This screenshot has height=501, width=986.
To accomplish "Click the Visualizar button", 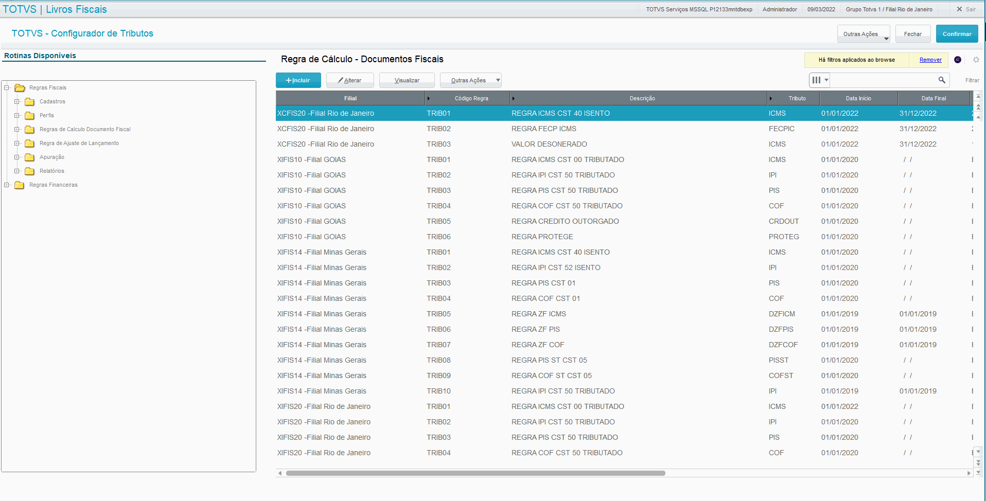I will pyautogui.click(x=407, y=80).
